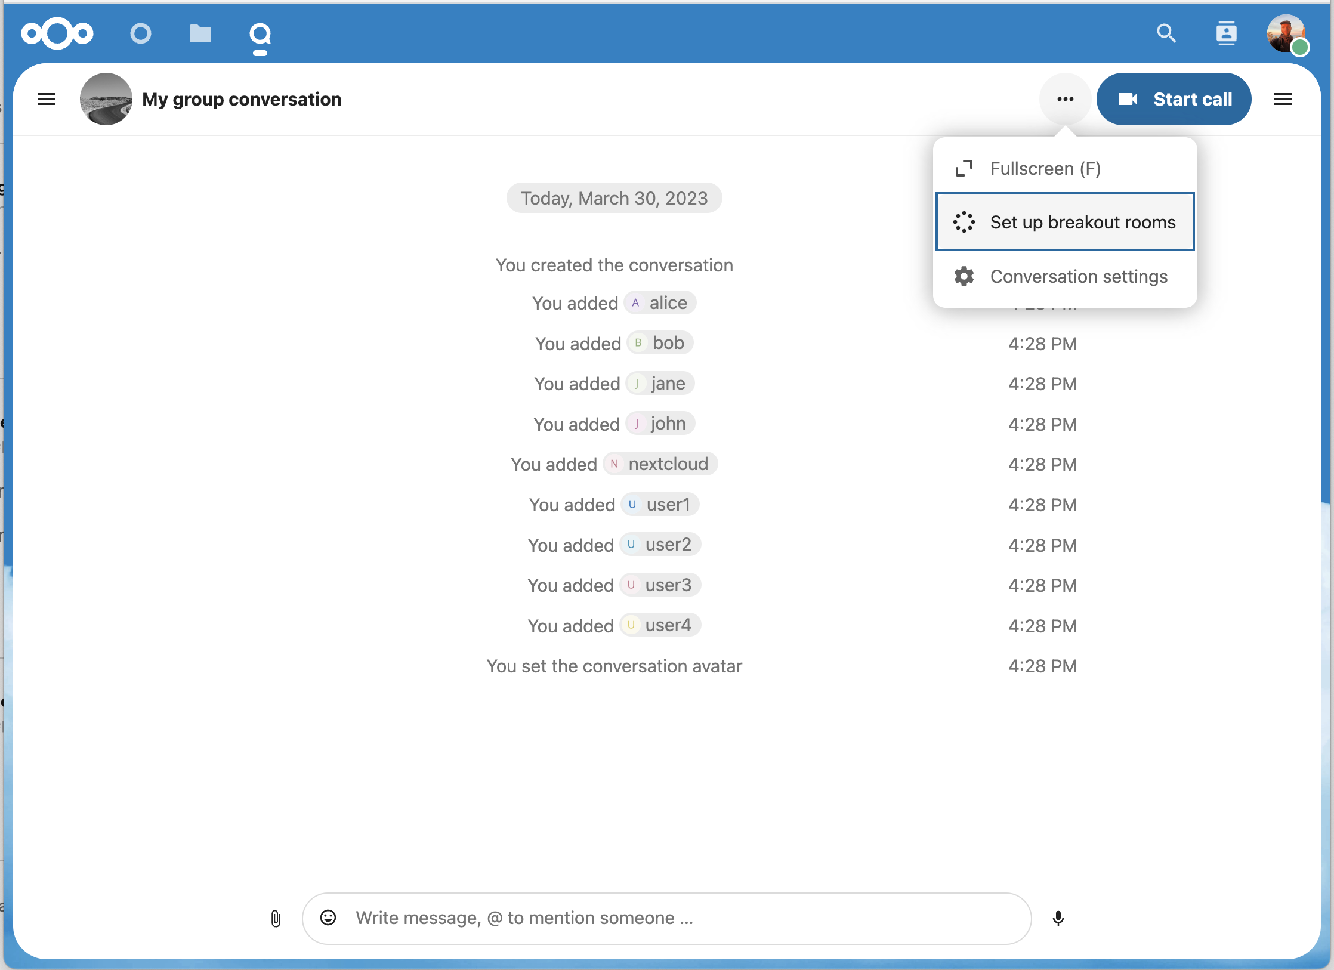Viewport: 1334px width, 970px height.
Task: Toggle left conversation list hamburger menu
Action: 47,99
